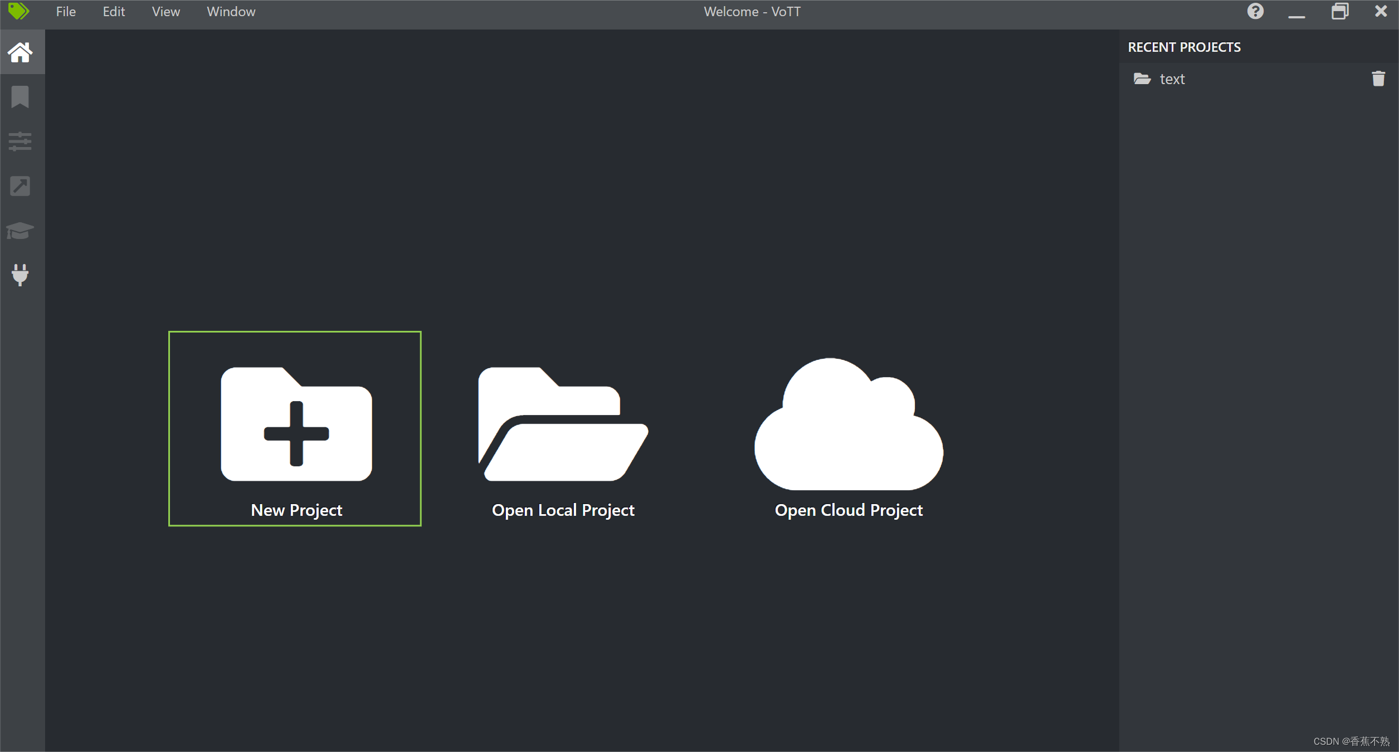
Task: Open the Tags Editor bookmark icon
Action: click(x=20, y=97)
